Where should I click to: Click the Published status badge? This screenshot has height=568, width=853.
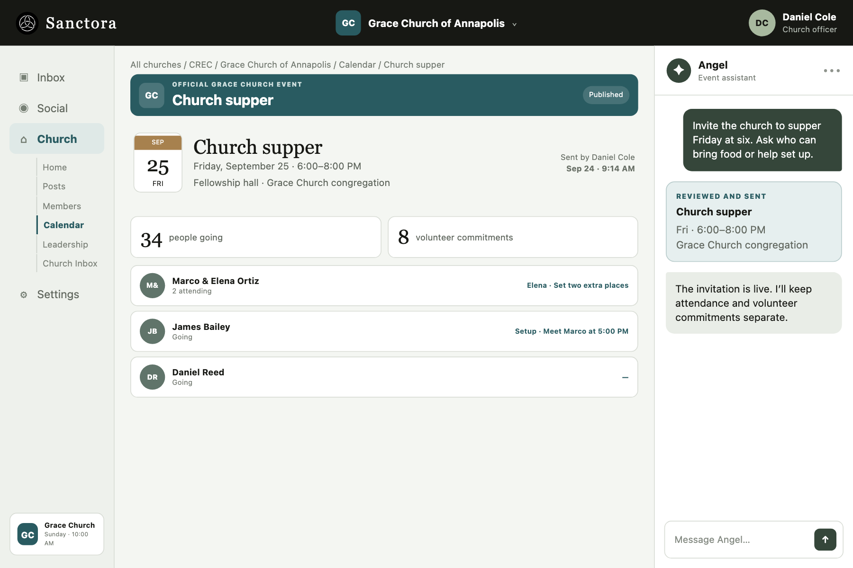tap(606, 95)
